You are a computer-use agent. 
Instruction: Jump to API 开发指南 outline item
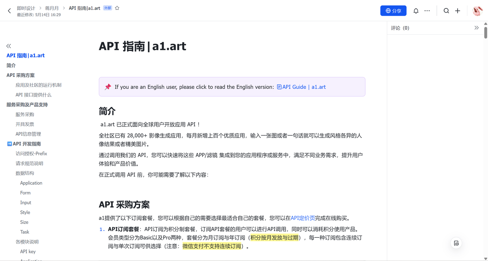[x=24, y=144]
